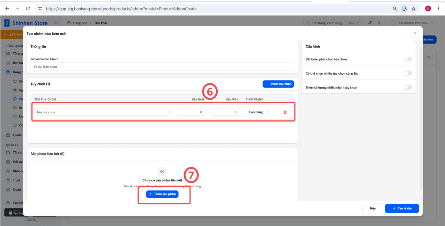Bookmark this page with the star icon

pos(414,9)
